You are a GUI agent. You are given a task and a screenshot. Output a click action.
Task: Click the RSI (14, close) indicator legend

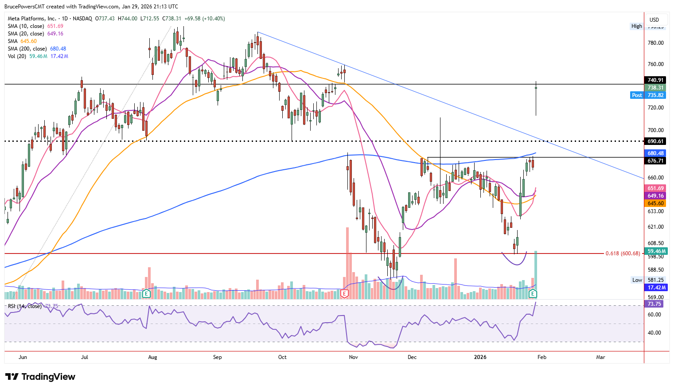(33, 306)
